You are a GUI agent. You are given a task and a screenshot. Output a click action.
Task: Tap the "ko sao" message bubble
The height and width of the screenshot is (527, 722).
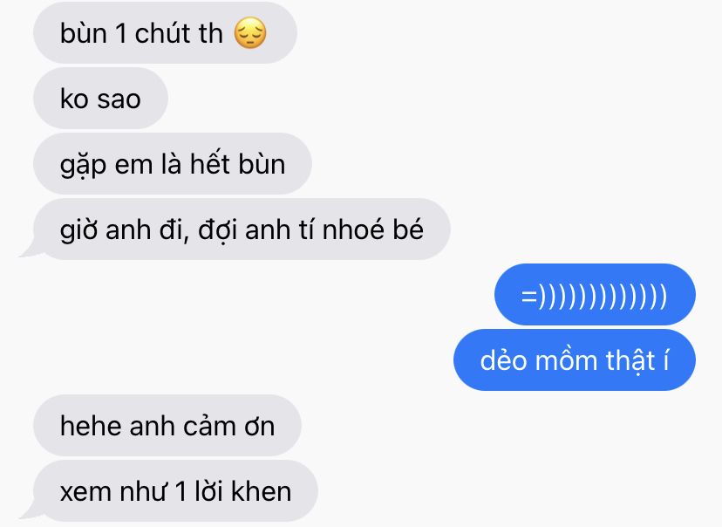point(100,98)
